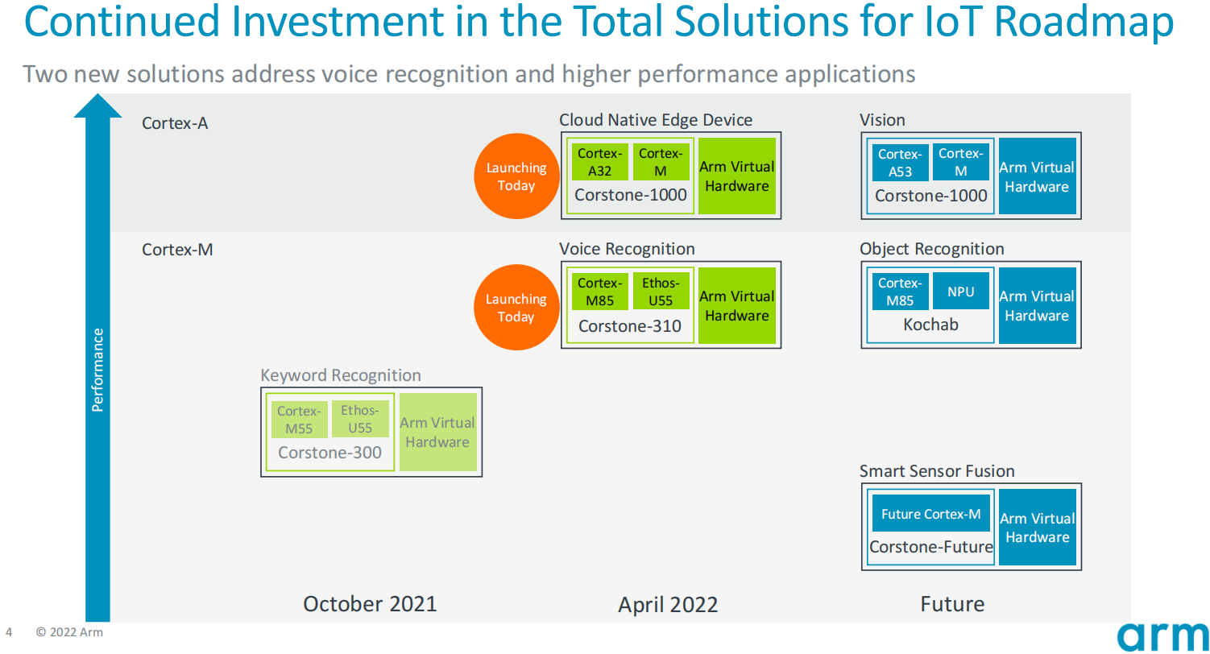Viewport: 1210px width, 654px height.
Task: Click Arm Virtual Hardware block under Vision
Action: (x=1038, y=176)
